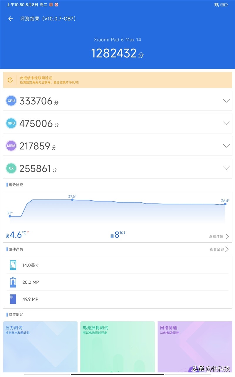Open the 电池损耗测试 battery wear card

117,347
